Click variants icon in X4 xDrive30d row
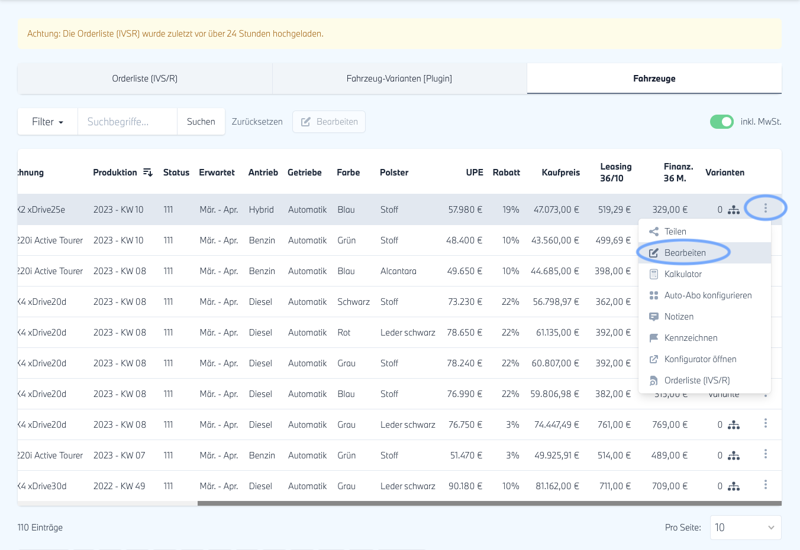 tap(734, 486)
